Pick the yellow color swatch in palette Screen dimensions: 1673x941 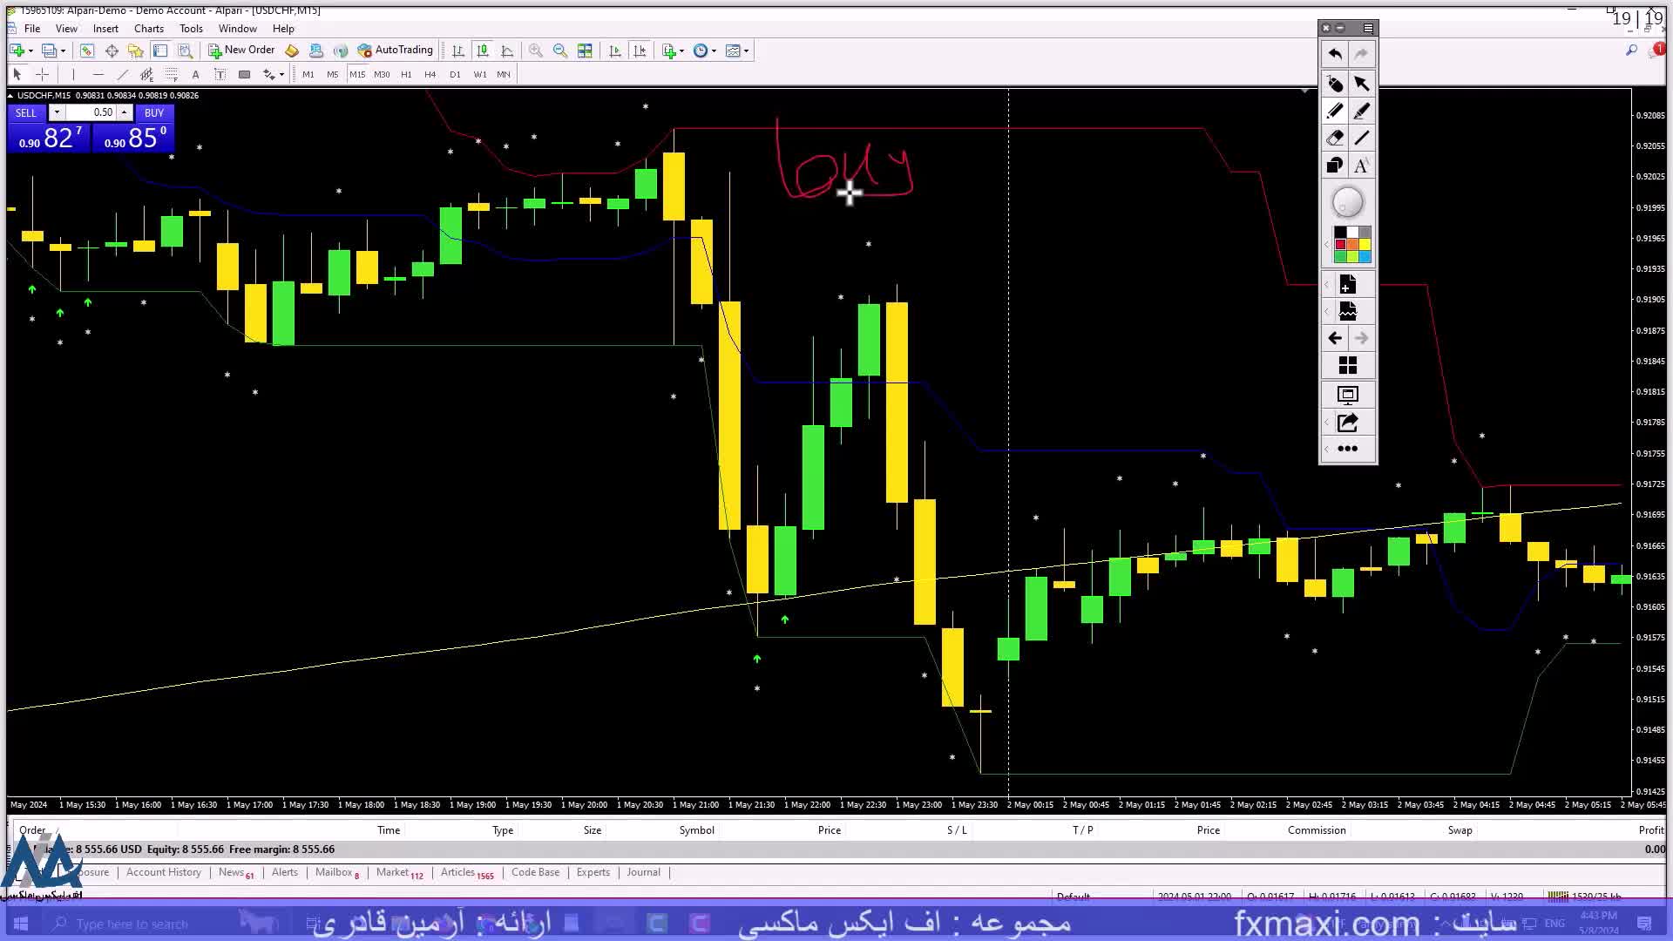click(x=1365, y=245)
